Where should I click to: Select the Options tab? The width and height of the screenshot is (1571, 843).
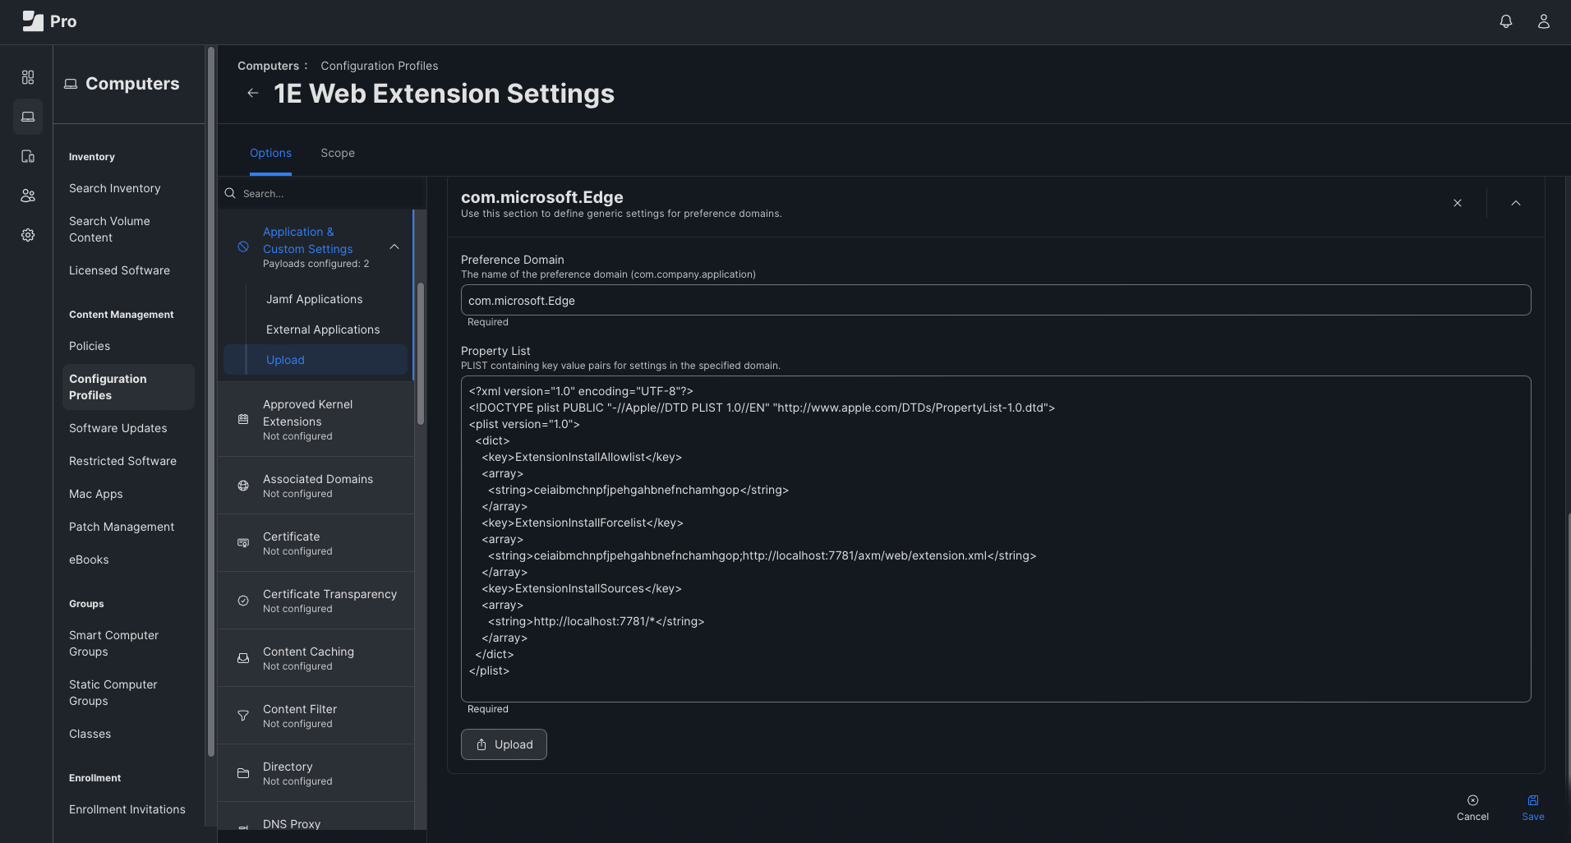pos(270,154)
